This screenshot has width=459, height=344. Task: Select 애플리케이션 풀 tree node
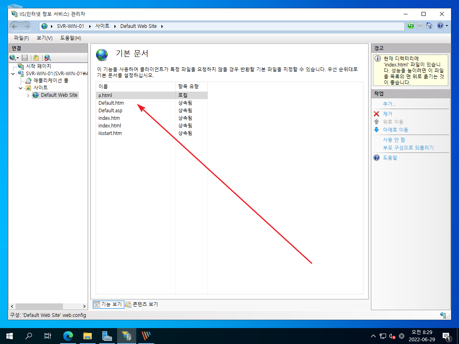[x=51, y=80]
